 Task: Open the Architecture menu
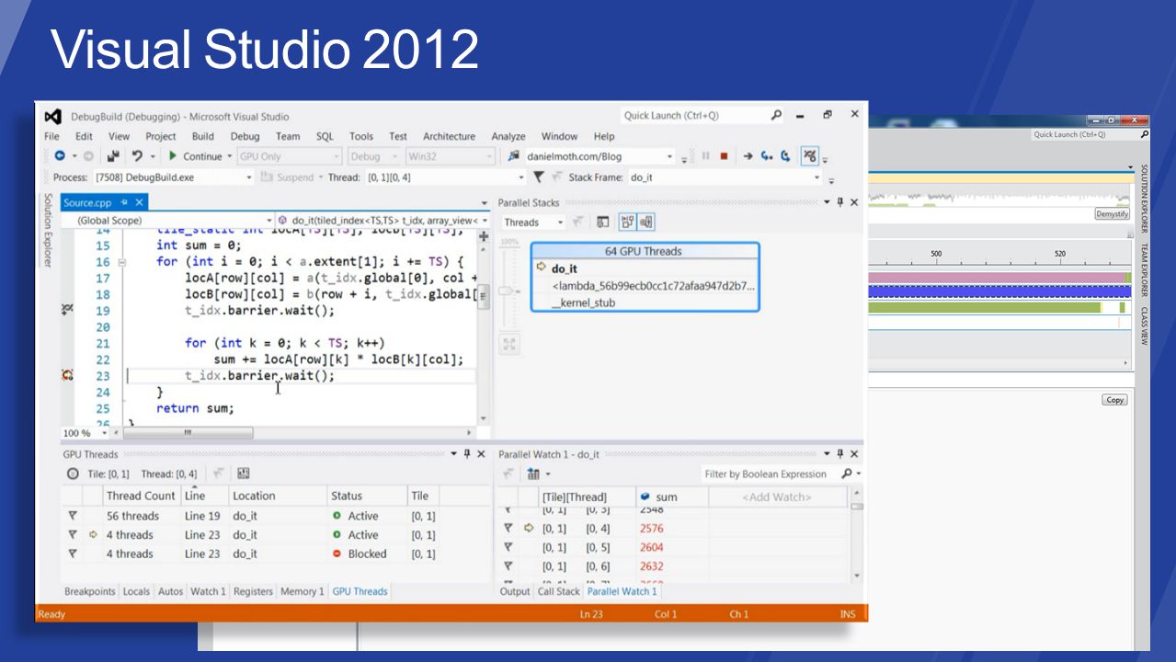click(450, 136)
